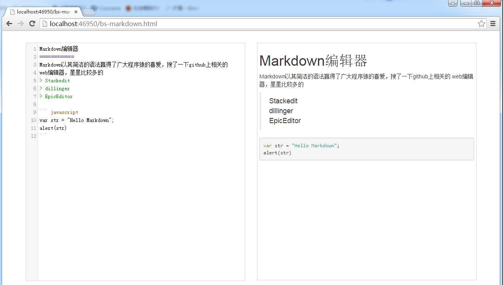503x285 pixels.
Task: Click the preview paragraph about github editors
Action: tap(366, 80)
